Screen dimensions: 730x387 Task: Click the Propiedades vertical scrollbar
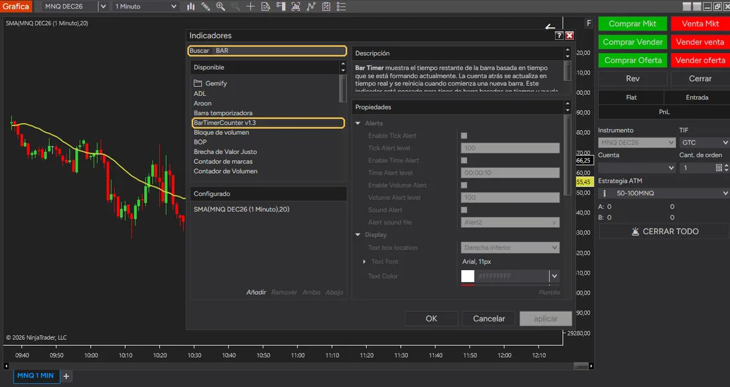567,155
